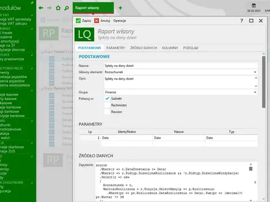Click the Identyfikator column header

pyautogui.click(x=127, y=132)
